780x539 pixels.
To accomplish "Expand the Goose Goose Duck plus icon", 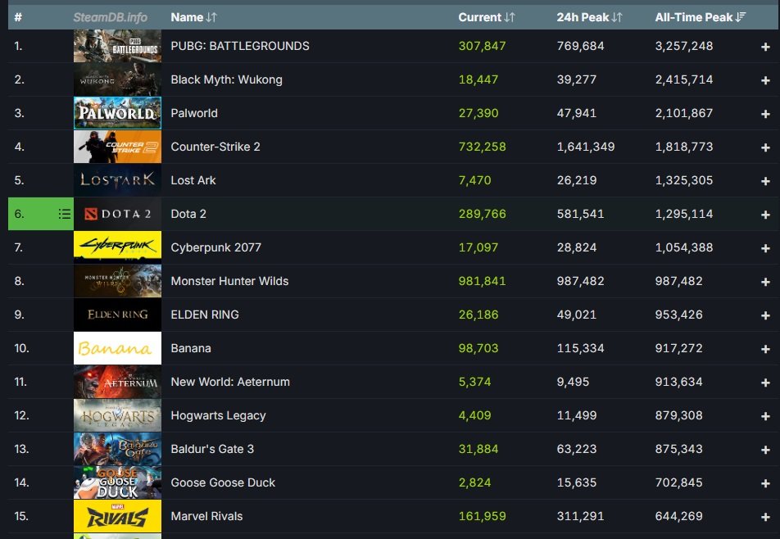I will pyautogui.click(x=765, y=483).
